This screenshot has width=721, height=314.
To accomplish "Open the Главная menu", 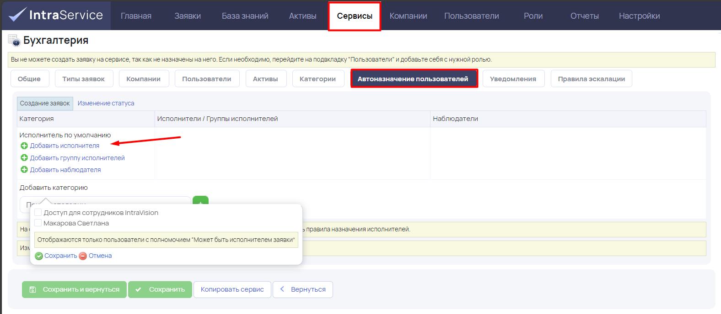I will [136, 16].
